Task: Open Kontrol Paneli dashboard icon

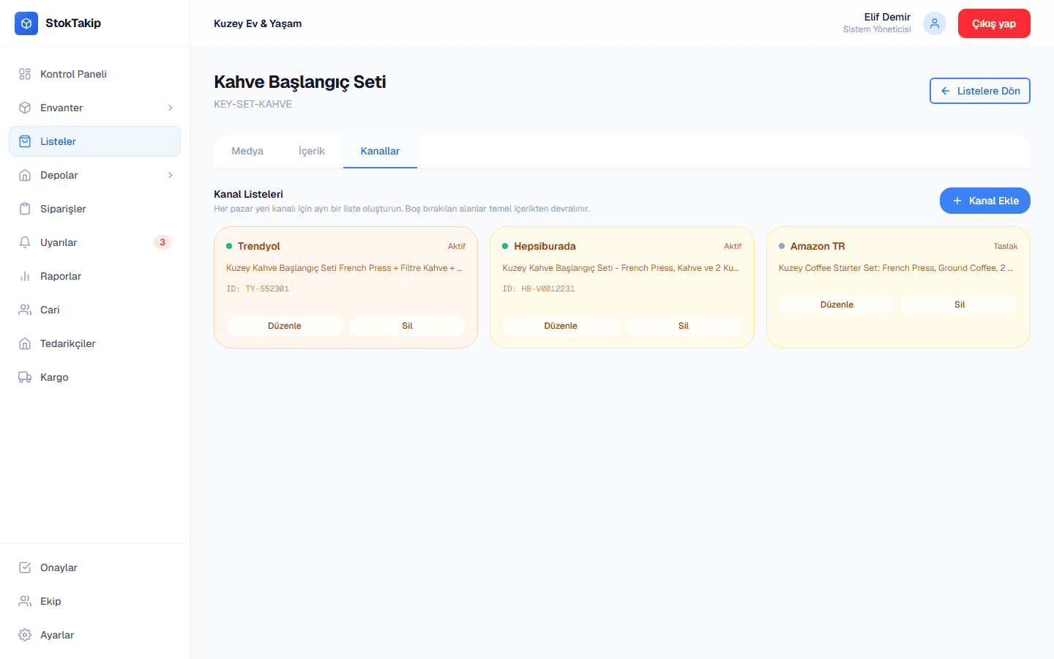Action: point(25,74)
